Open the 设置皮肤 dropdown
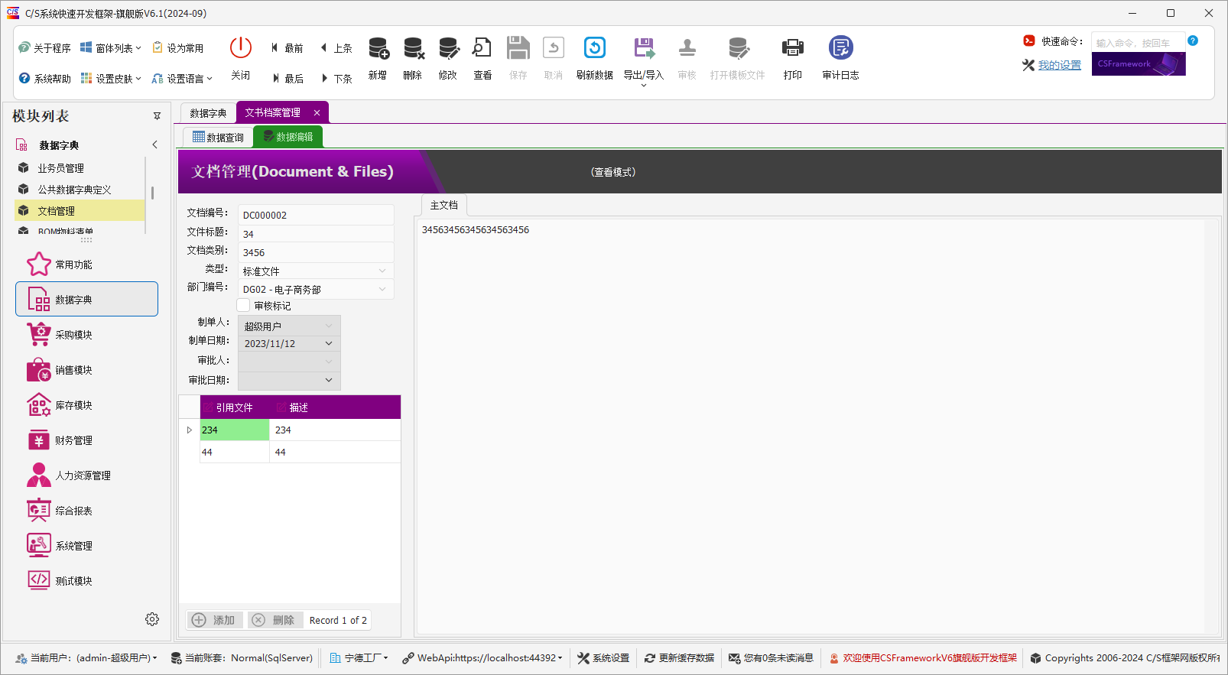Image resolution: width=1228 pixels, height=675 pixels. 111,79
